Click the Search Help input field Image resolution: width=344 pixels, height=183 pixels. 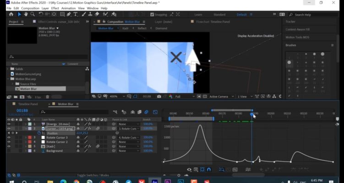point(313,15)
